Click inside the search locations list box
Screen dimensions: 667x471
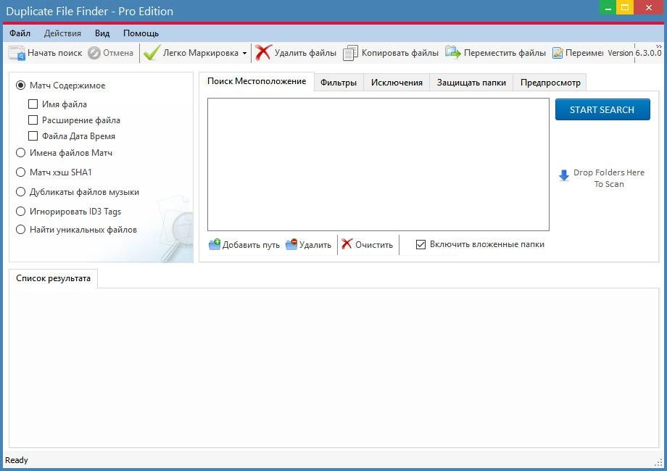pyautogui.click(x=378, y=164)
